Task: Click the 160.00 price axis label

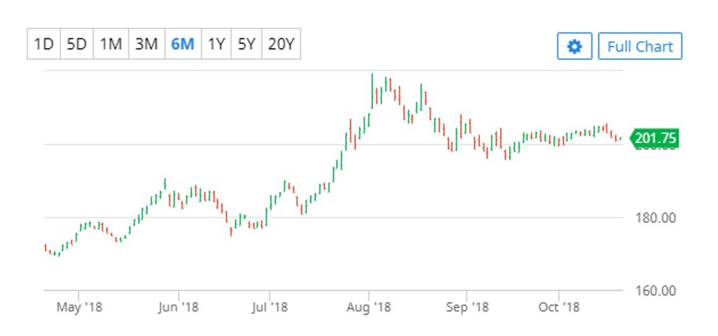Action: pyautogui.click(x=656, y=291)
